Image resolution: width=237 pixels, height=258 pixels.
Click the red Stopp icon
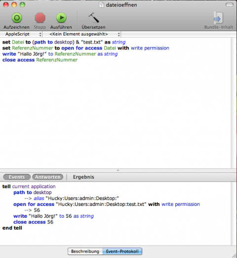coord(40,18)
